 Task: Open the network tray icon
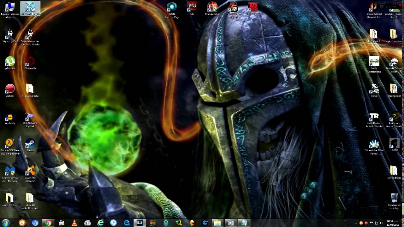(x=376, y=223)
